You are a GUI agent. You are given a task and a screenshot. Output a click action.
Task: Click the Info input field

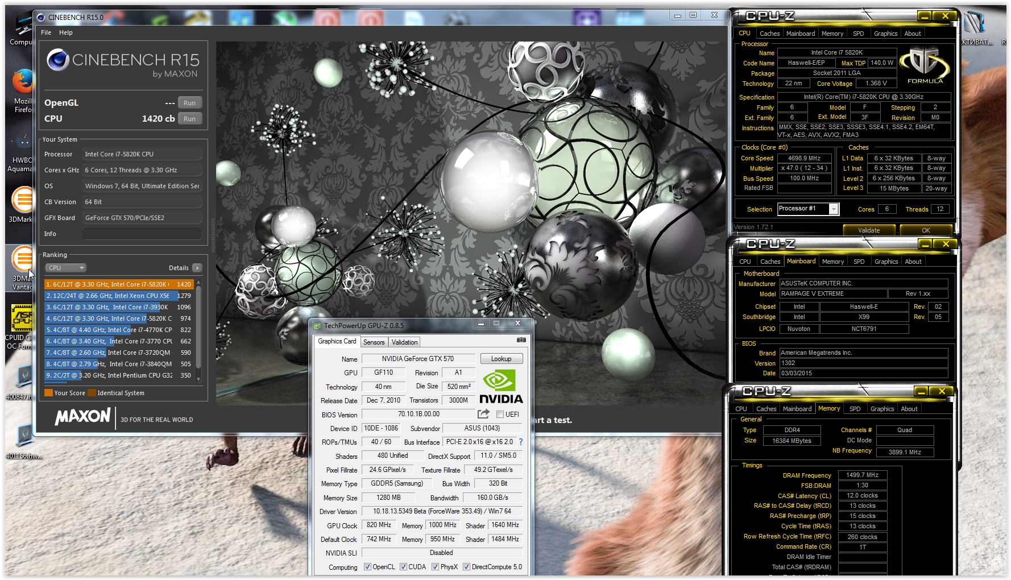(x=142, y=234)
